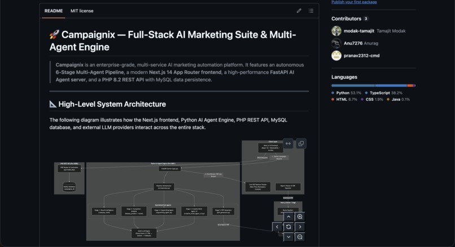Click Anu7276 avatar image
The height and width of the screenshot is (247, 455).
(336, 43)
